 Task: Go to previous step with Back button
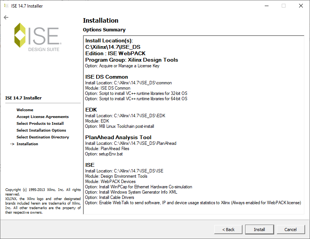(x=228, y=230)
